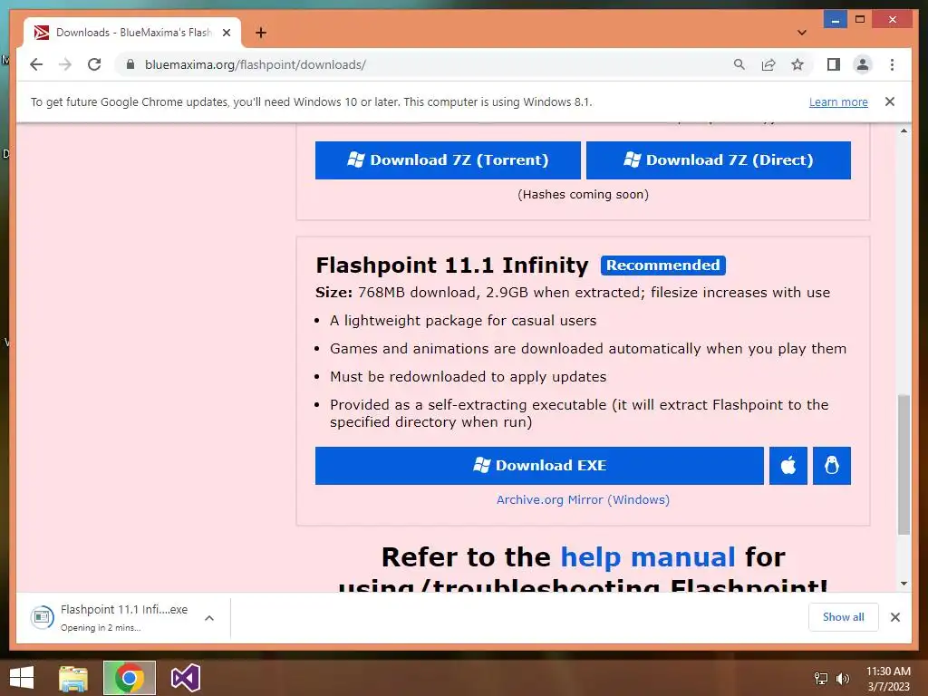
Task: Click Download 7Z (Torrent) button
Action: [x=448, y=159]
